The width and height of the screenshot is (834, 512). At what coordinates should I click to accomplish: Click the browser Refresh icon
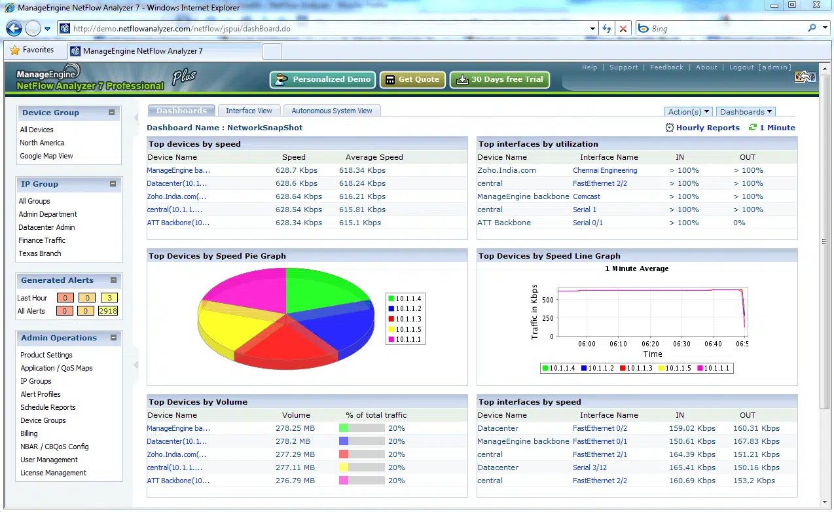point(607,29)
